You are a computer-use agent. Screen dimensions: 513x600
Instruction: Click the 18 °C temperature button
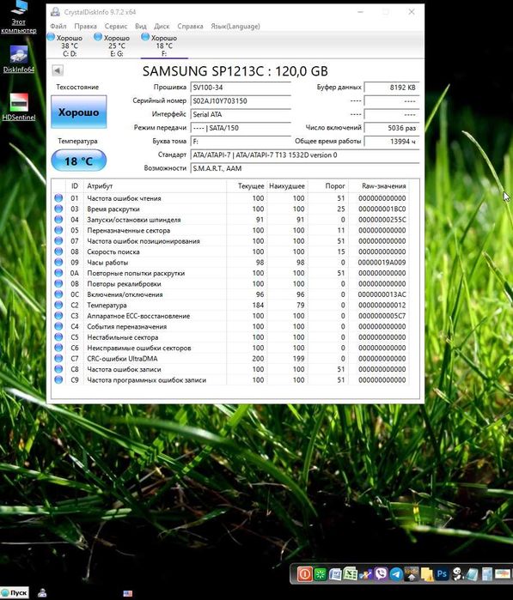pyautogui.click(x=78, y=161)
